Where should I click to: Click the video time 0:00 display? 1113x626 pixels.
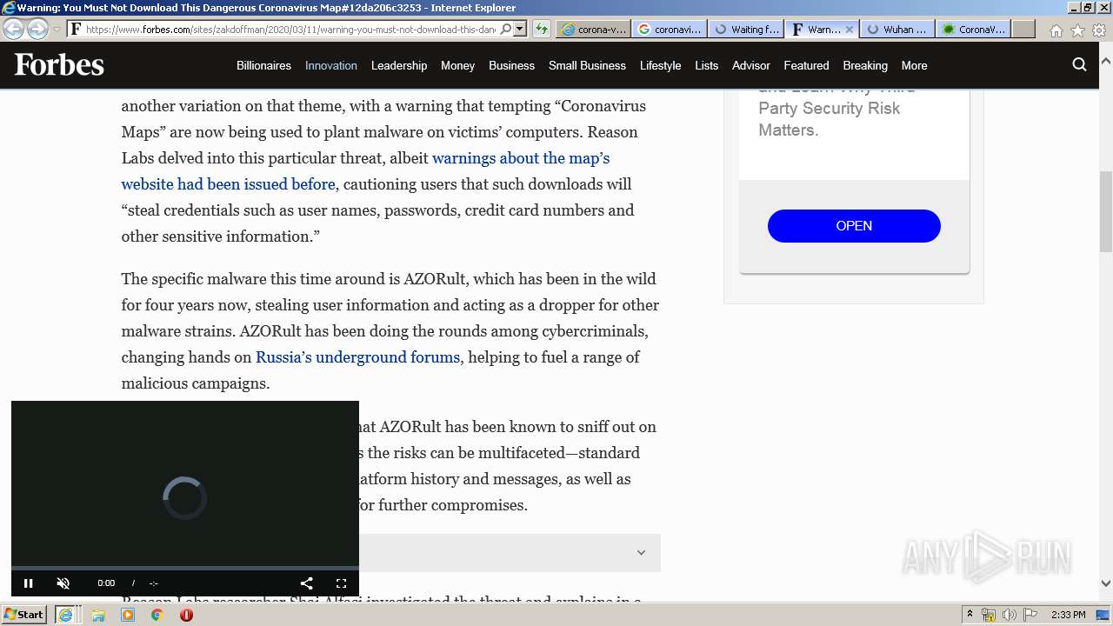pyautogui.click(x=106, y=583)
